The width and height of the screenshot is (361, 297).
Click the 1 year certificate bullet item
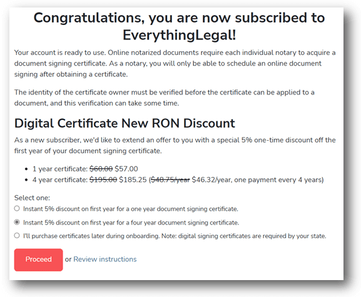(x=85, y=169)
